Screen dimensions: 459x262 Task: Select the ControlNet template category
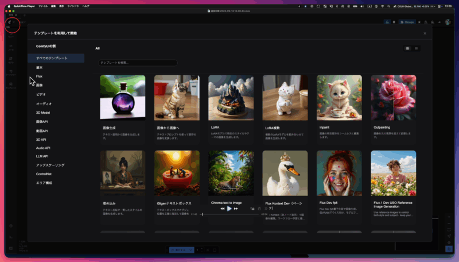pyautogui.click(x=44, y=174)
